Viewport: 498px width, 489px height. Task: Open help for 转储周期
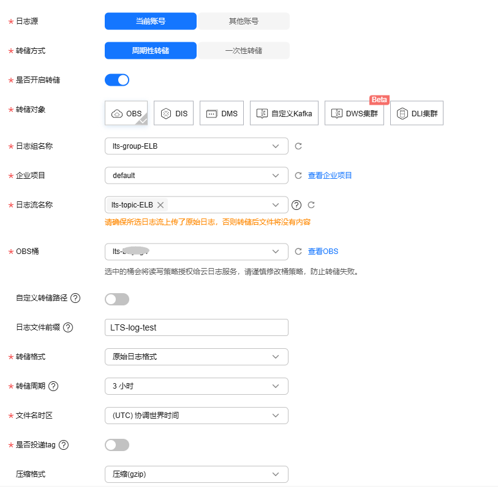coord(53,386)
